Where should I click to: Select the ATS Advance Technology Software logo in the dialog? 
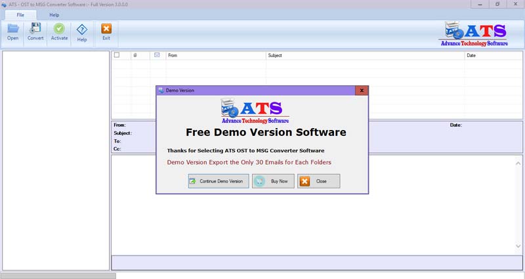(x=255, y=111)
